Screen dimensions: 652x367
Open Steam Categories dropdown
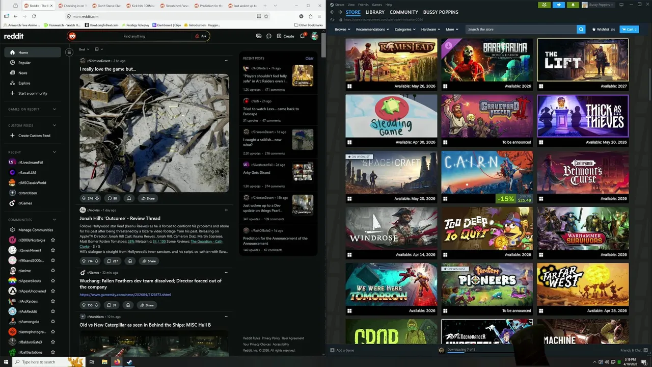pyautogui.click(x=404, y=29)
